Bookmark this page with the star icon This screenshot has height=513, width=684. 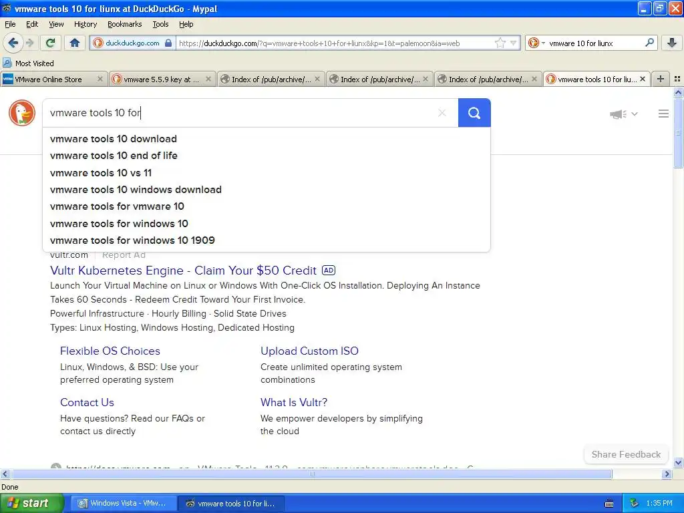tap(500, 43)
